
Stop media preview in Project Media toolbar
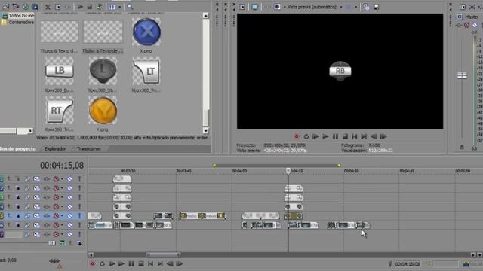[90, 7]
